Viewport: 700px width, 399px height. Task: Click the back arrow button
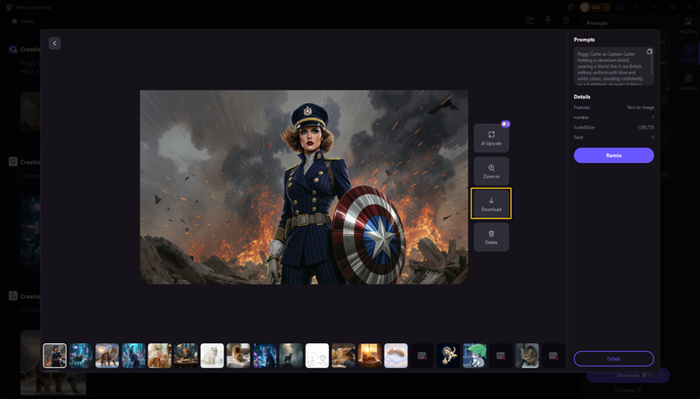(54, 43)
